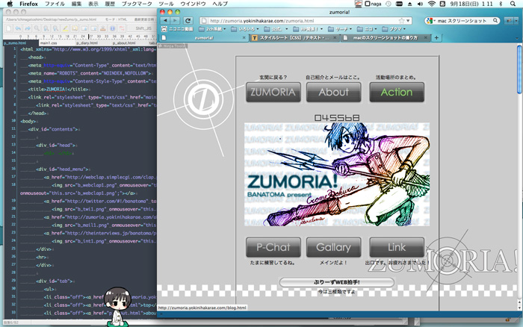This screenshot has height=327, width=523.
Task: Open the URL history dropdown arrow
Action: [x=408, y=21]
